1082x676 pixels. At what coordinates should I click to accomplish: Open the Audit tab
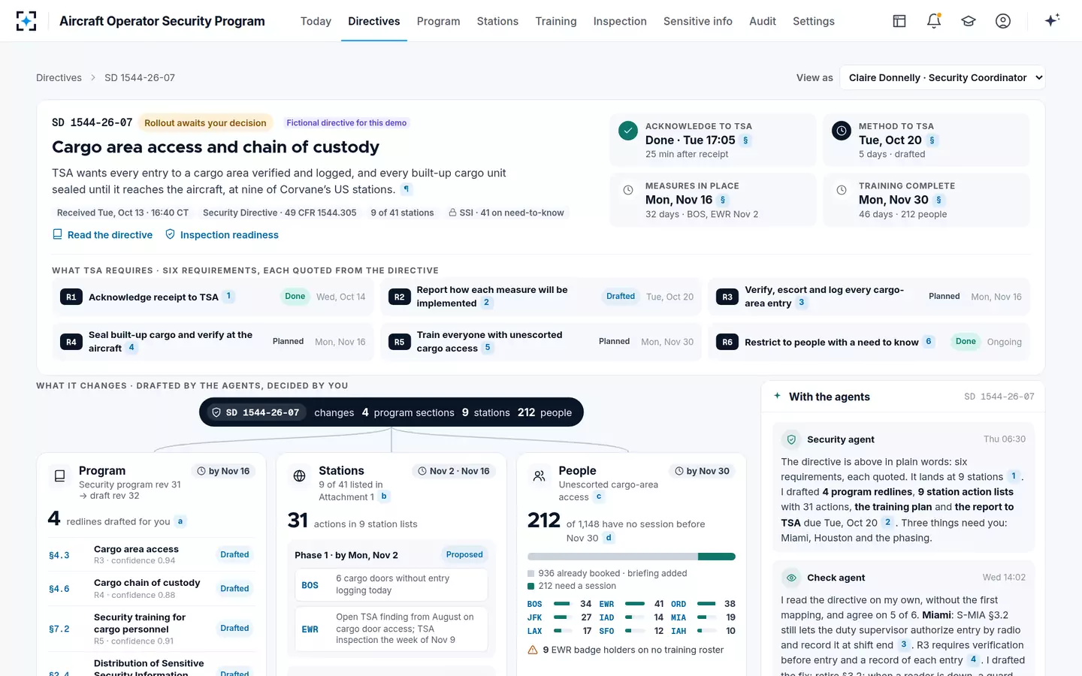(x=763, y=21)
